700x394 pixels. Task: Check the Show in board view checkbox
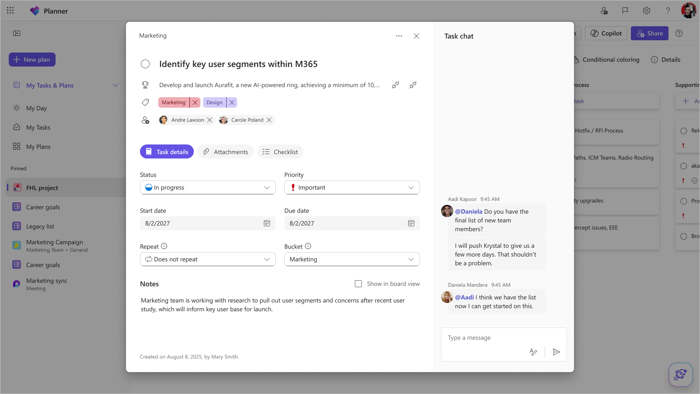click(358, 284)
